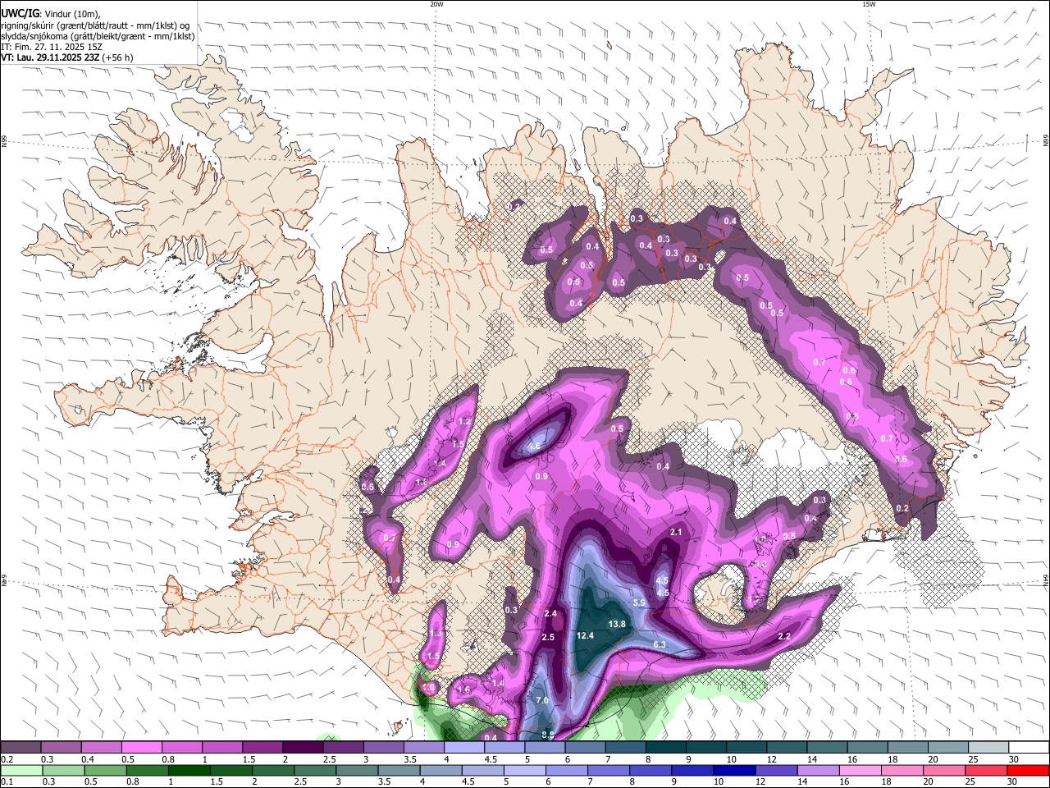Click the 12.4 precipitation value on the map
Viewport: 1050px width, 788px height.
click(585, 635)
